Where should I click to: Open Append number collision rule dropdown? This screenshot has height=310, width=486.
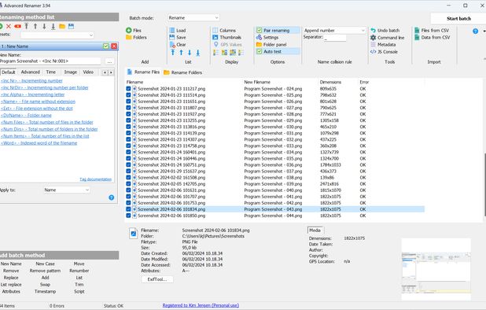tap(334, 31)
